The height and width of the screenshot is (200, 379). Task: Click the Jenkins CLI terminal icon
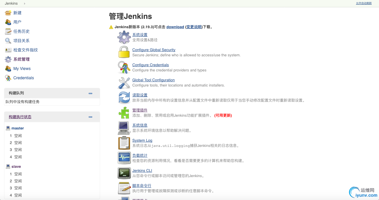coord(124,173)
